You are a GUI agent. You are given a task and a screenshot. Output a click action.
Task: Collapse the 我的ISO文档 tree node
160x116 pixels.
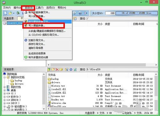tap(4, 77)
